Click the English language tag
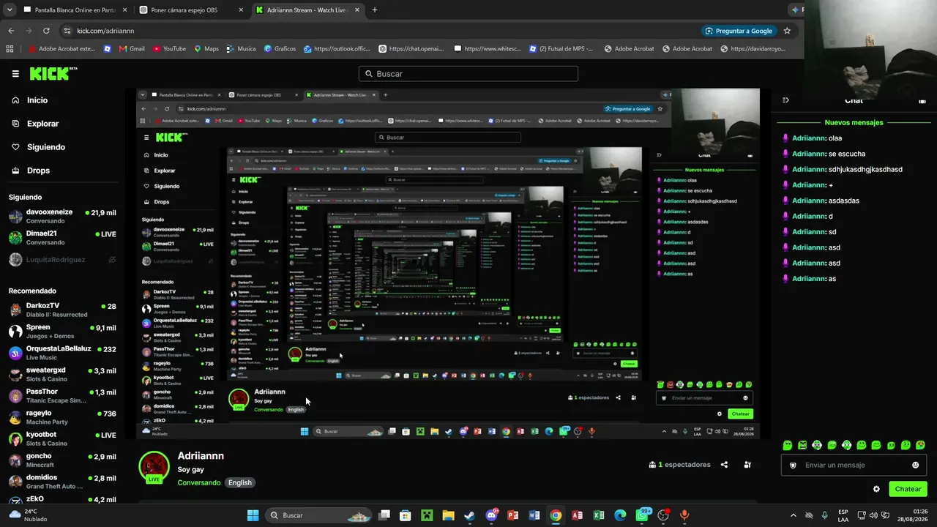937x527 pixels. click(x=239, y=482)
